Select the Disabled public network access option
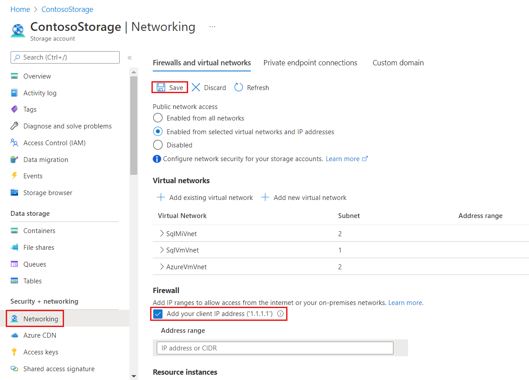This screenshot has width=529, height=380. point(158,145)
